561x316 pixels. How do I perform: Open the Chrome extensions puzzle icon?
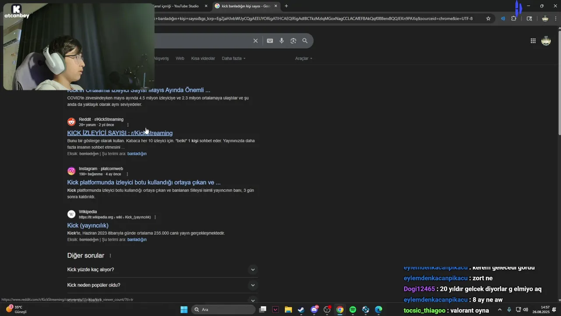click(x=514, y=18)
